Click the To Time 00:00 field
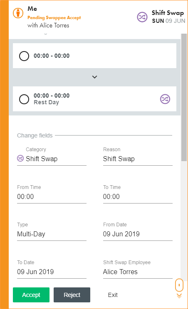Screen dimensions: 188x309 click(138, 197)
